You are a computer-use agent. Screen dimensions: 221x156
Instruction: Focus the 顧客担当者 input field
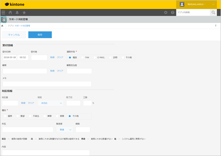(79, 71)
